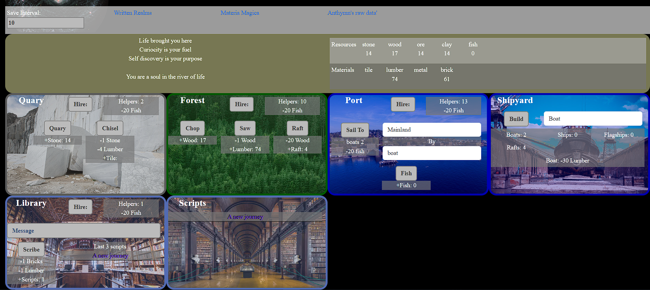Open the Mainland destination dropdown
This screenshot has height=290, width=650.
point(431,130)
